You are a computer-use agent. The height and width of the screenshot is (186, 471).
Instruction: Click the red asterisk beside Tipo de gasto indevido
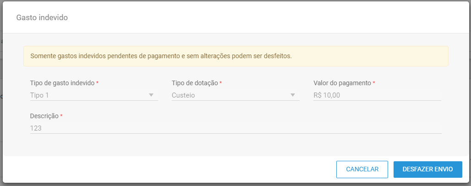(x=97, y=83)
